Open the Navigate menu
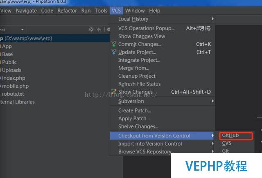262x178 pixels. [26, 11]
